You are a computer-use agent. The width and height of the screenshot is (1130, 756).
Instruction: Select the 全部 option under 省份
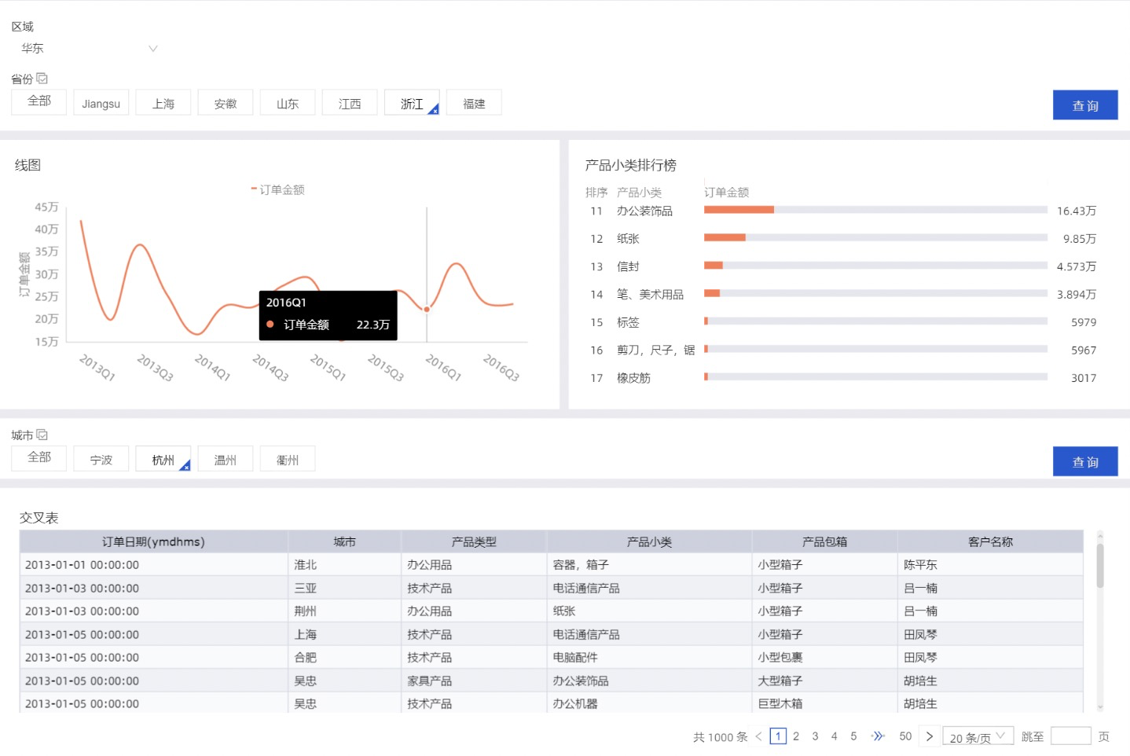39,101
